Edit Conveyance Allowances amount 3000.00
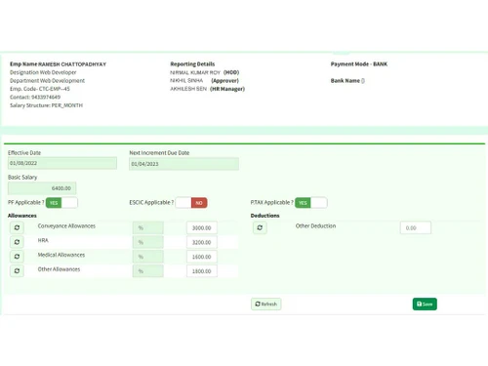 [202, 227]
